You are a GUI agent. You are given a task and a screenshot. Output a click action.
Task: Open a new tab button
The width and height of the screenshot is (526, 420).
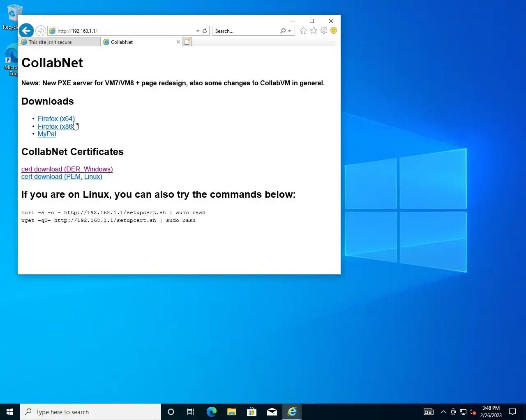tap(187, 42)
